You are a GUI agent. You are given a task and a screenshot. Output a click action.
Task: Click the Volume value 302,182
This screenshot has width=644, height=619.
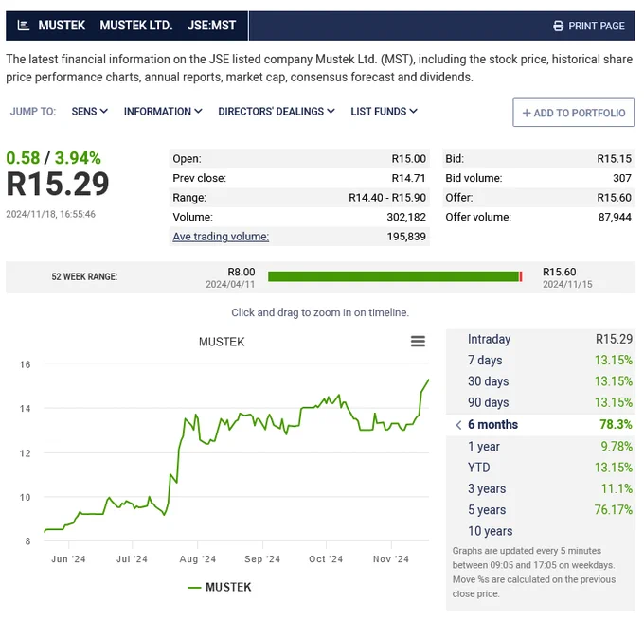click(x=406, y=217)
